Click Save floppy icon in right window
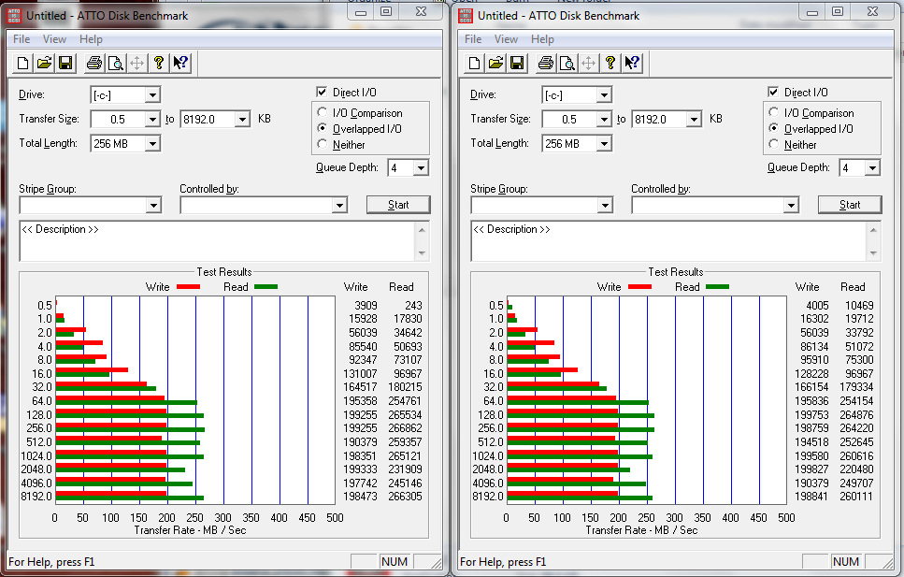The height and width of the screenshot is (577, 904). point(517,63)
